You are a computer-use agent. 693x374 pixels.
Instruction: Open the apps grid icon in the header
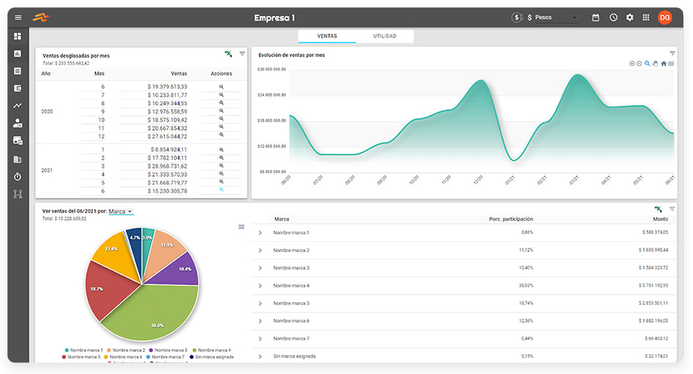pyautogui.click(x=646, y=18)
